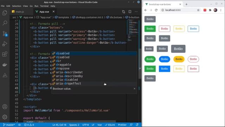Open the Explorer view in activity bar
The width and height of the screenshot is (225, 127).
point(5,13)
